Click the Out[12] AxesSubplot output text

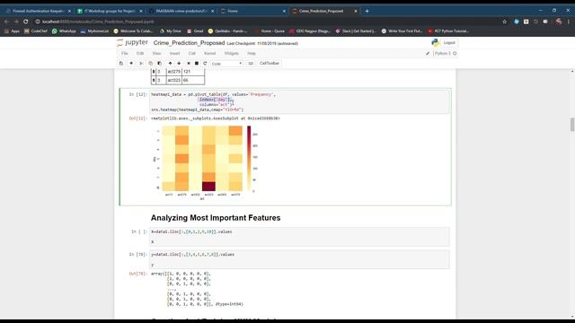[x=216, y=118]
